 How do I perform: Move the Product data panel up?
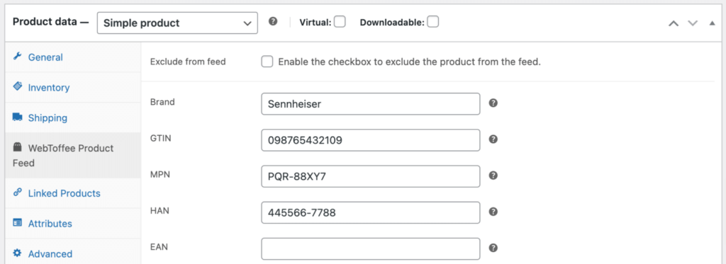point(674,23)
